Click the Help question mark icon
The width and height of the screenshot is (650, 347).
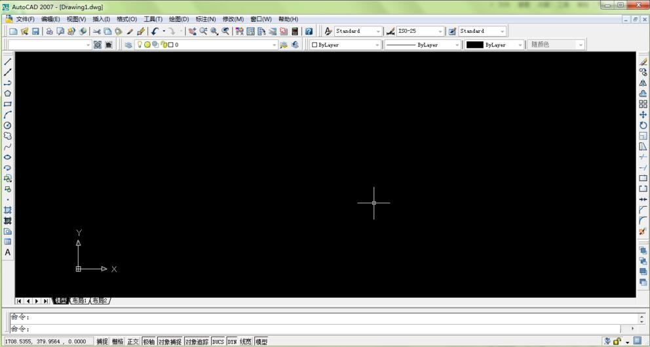(x=309, y=31)
